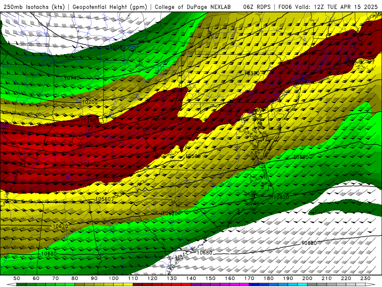Click the 160 value on the color scale
This screenshot has height=287, width=382.
coord(230,278)
